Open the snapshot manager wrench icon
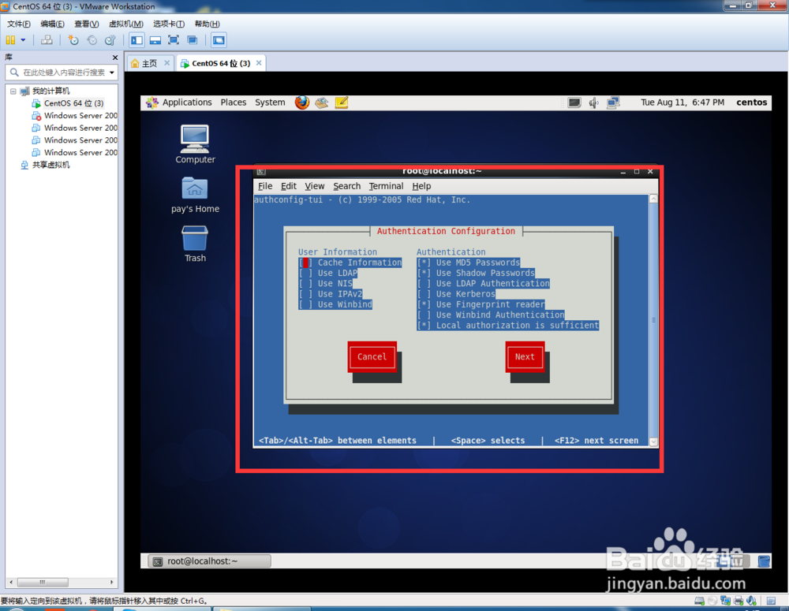The image size is (789, 611). [110, 40]
